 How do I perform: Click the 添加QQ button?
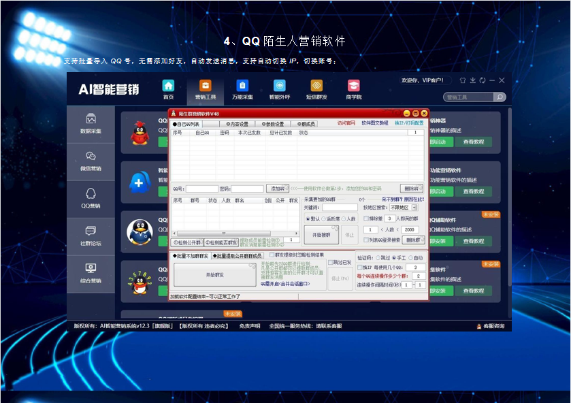point(278,189)
